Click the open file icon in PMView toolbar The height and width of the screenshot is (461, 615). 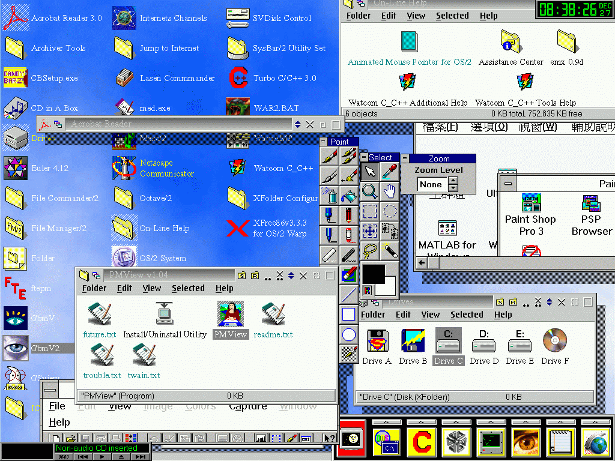[x=71, y=438]
